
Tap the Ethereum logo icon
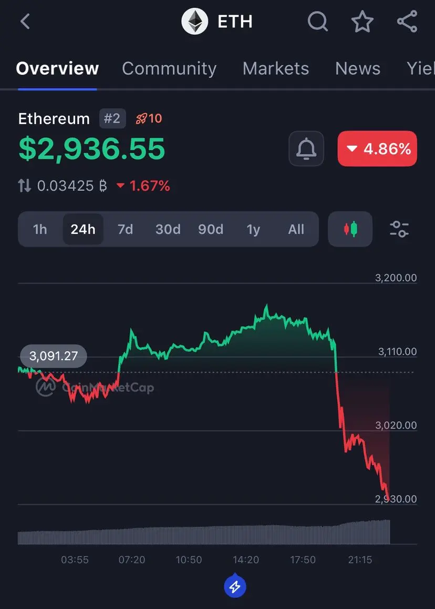[x=195, y=22]
